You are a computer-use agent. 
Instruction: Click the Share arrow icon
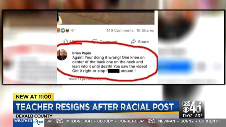click(x=133, y=42)
